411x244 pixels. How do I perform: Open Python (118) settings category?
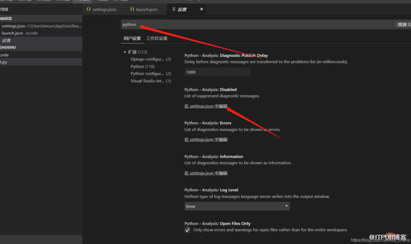coord(142,67)
